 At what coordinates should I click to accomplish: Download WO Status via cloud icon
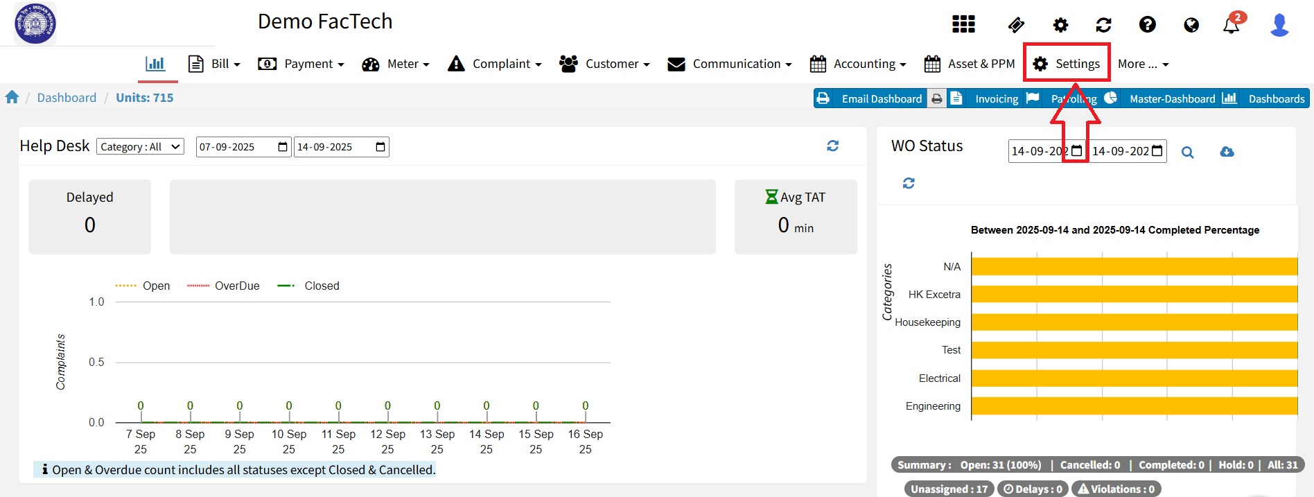click(x=1227, y=152)
